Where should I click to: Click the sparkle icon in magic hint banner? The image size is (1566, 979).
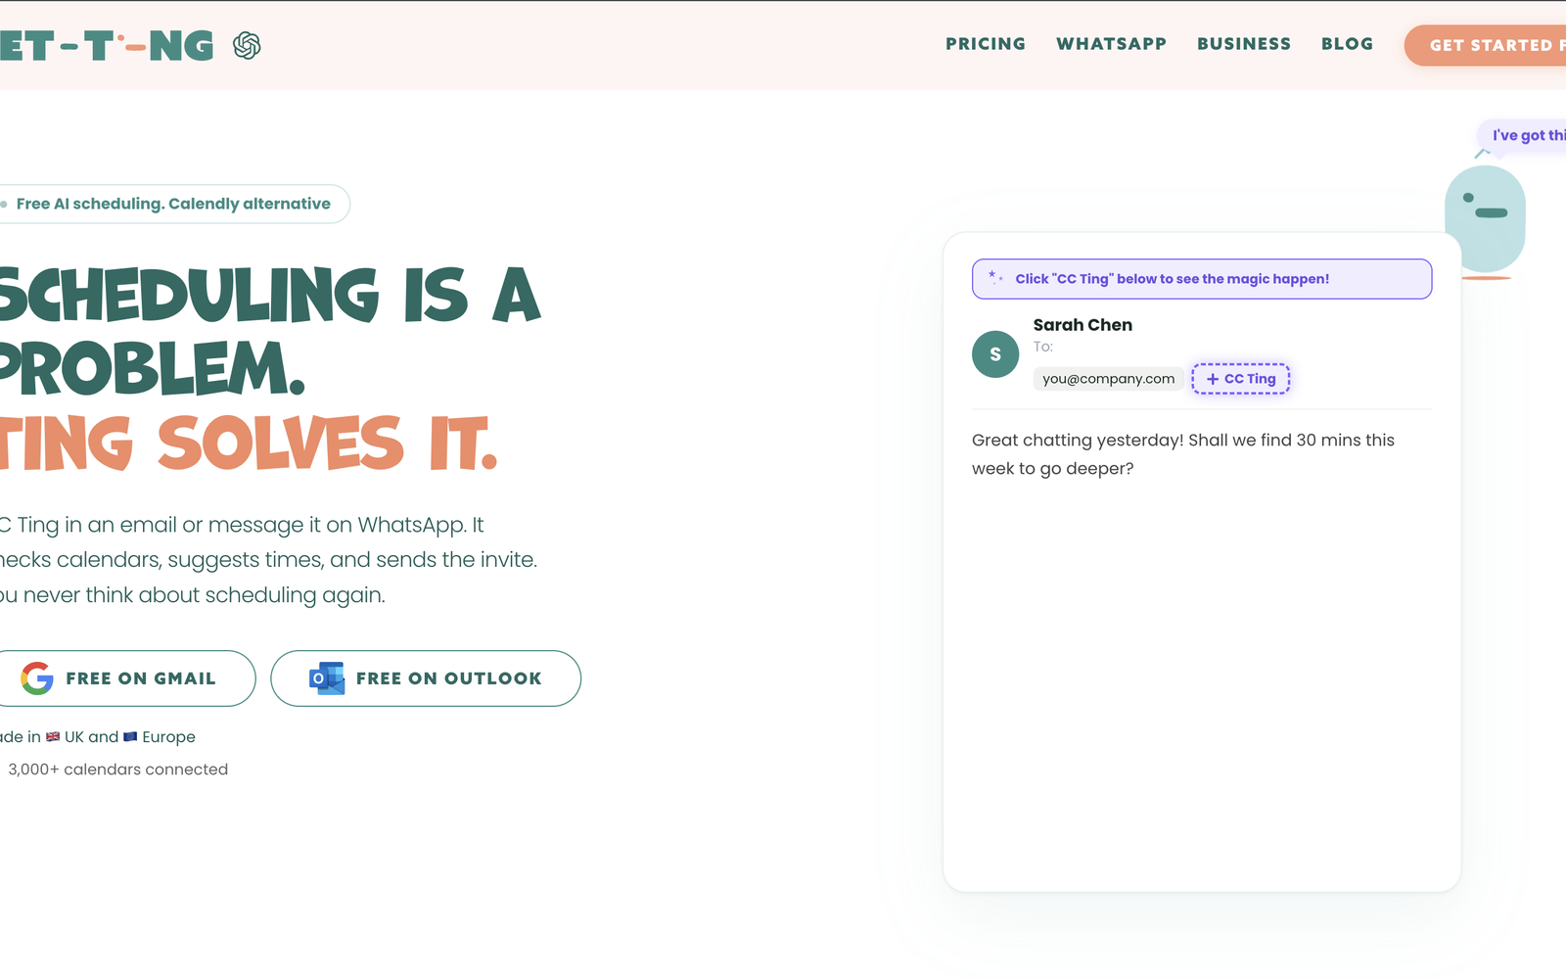[995, 278]
